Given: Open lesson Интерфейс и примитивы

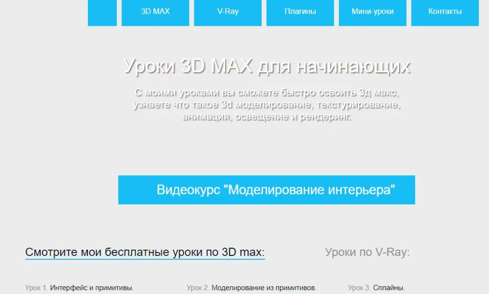Looking at the screenshot, I should [x=92, y=288].
